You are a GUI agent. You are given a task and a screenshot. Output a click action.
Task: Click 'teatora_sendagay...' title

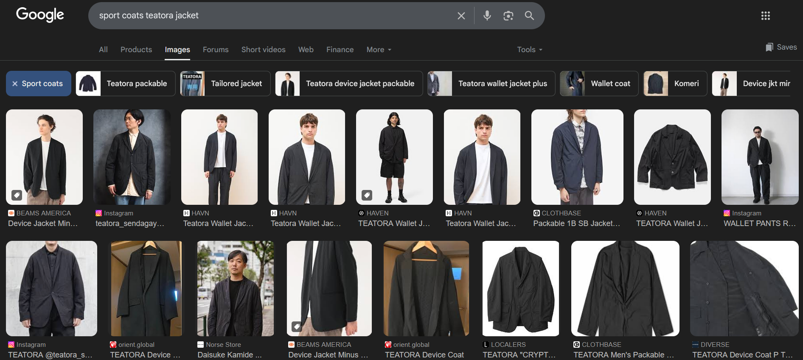[130, 223]
